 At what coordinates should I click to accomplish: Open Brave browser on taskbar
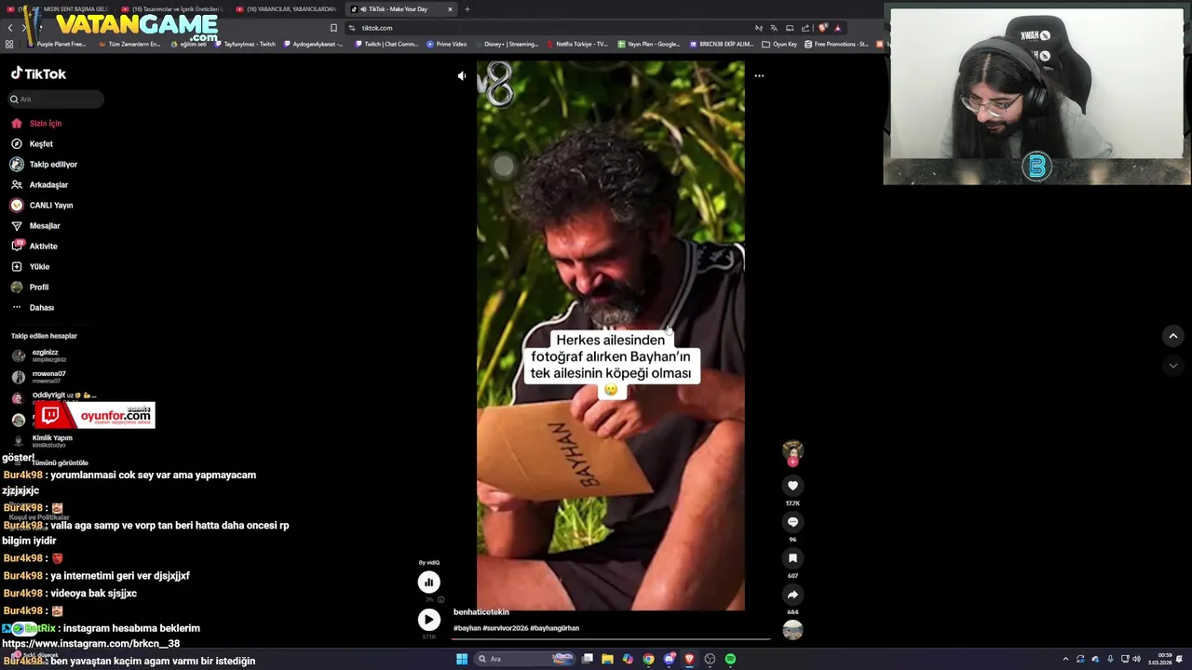tap(689, 659)
